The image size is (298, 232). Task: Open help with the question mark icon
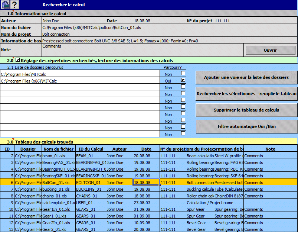pos(14,5)
